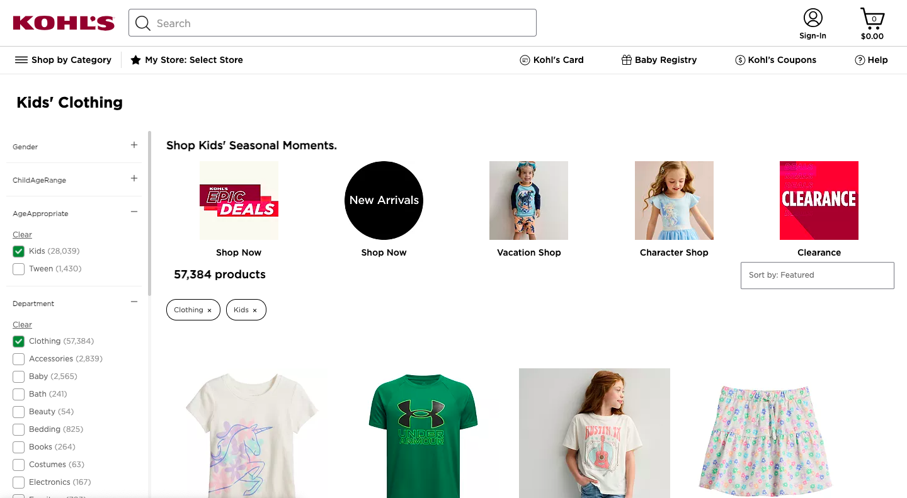Image resolution: width=907 pixels, height=498 pixels.
Task: Click the Kohl's Card icon
Action: (525, 60)
